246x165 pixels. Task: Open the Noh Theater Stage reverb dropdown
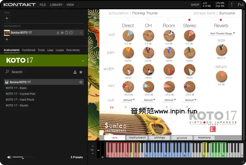coord(221,34)
